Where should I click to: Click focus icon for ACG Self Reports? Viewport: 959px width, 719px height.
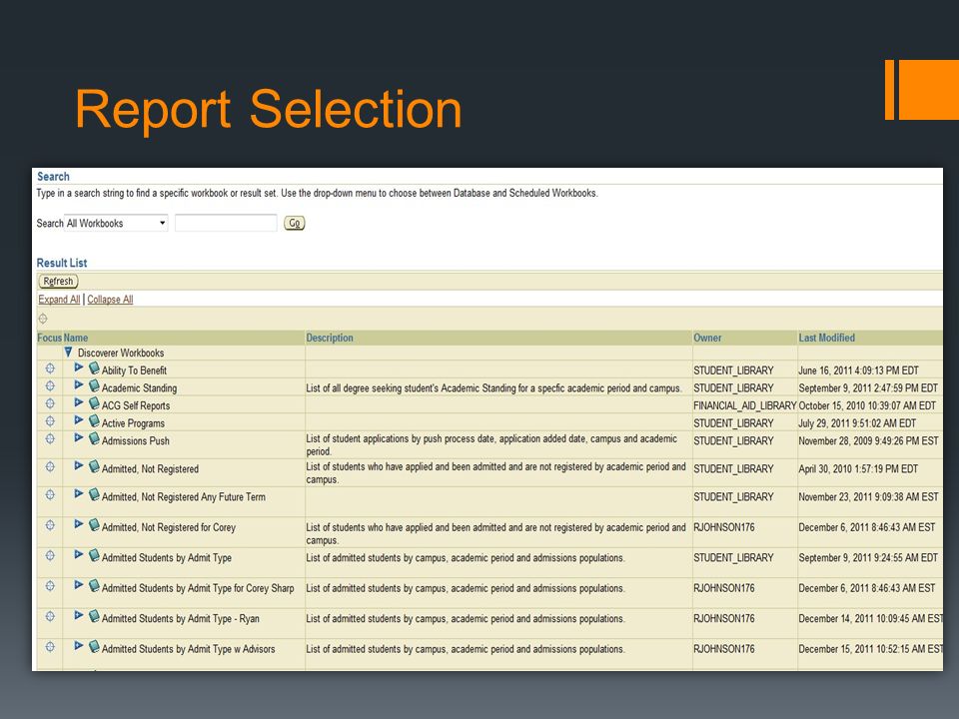(50, 403)
